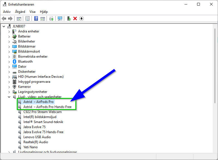Click the Update driver gear icon

coord(51,18)
